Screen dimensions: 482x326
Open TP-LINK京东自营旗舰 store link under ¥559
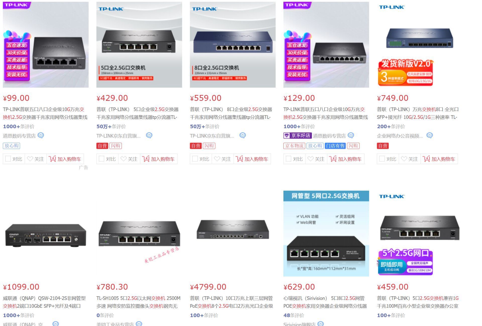212,136
